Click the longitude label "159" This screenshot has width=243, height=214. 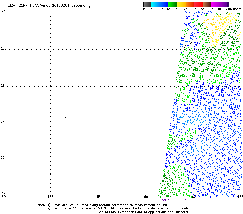point(145,197)
